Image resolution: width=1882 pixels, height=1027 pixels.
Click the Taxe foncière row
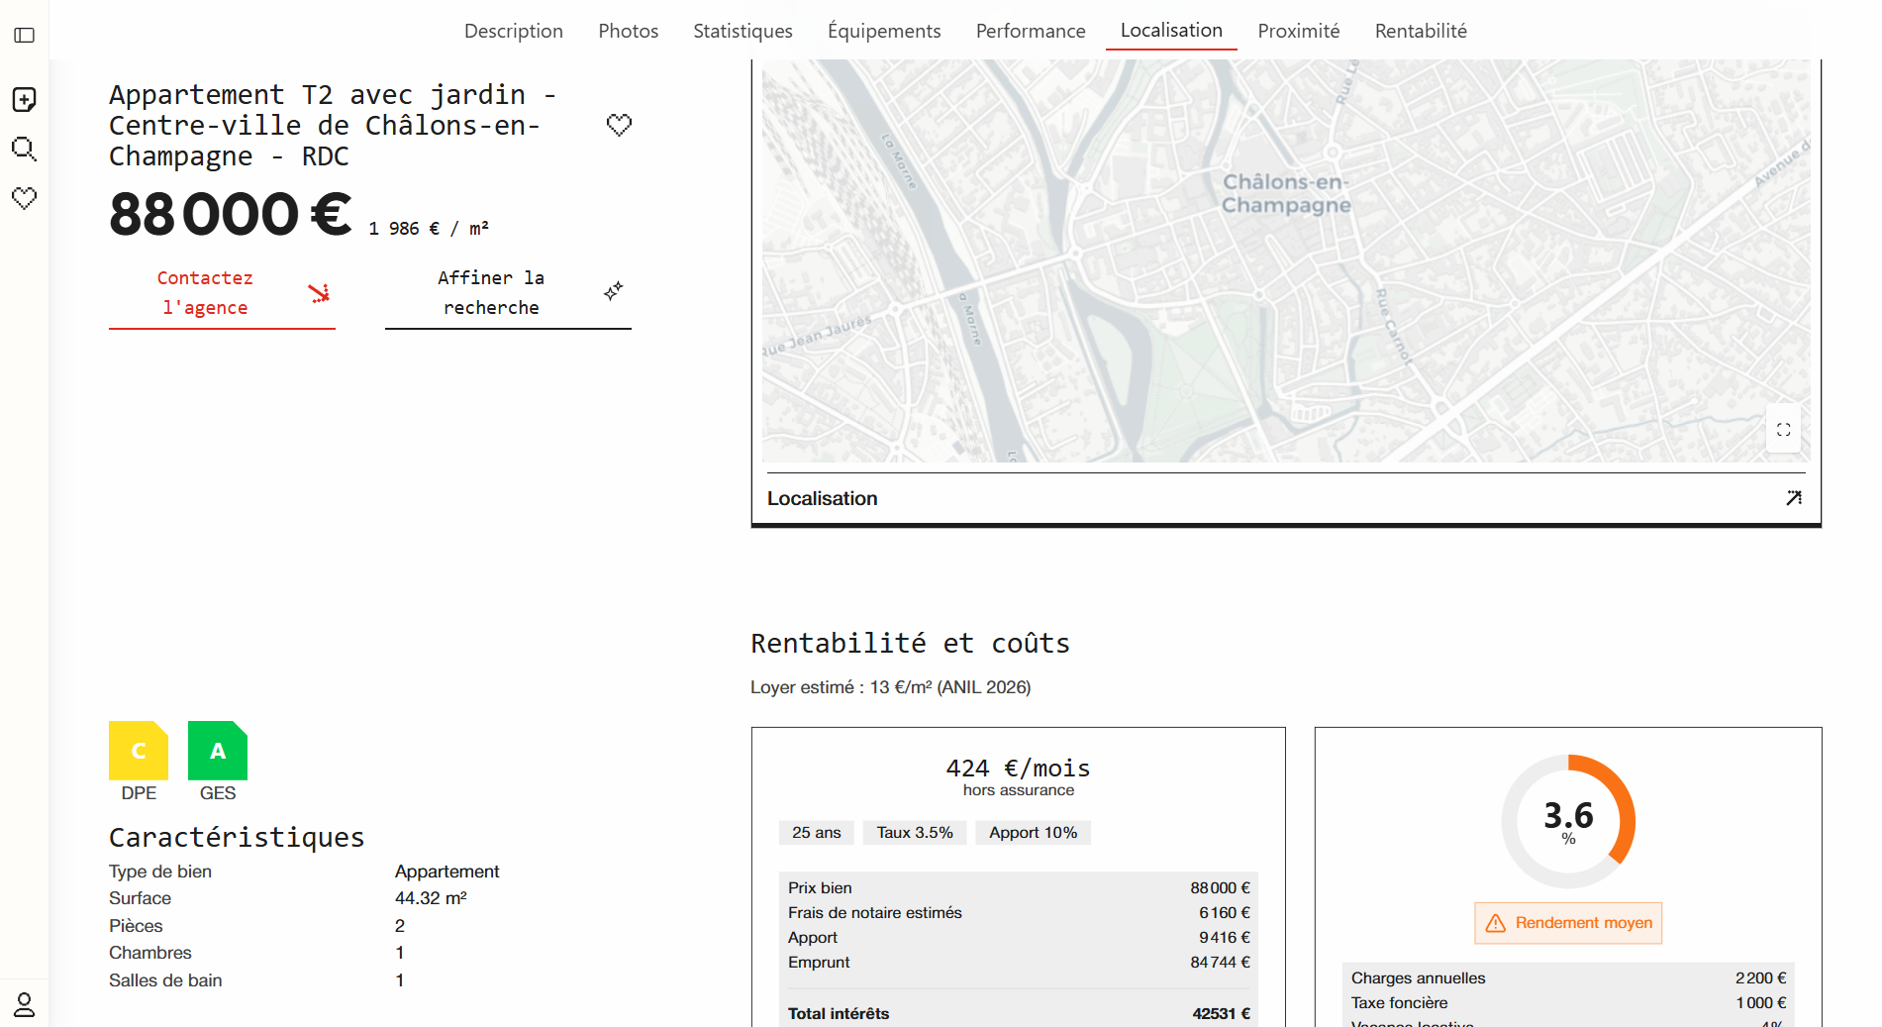[x=1568, y=1003]
